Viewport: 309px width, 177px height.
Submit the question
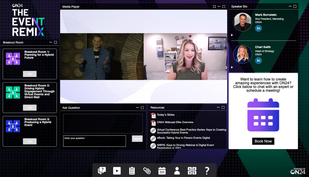click(x=137, y=139)
